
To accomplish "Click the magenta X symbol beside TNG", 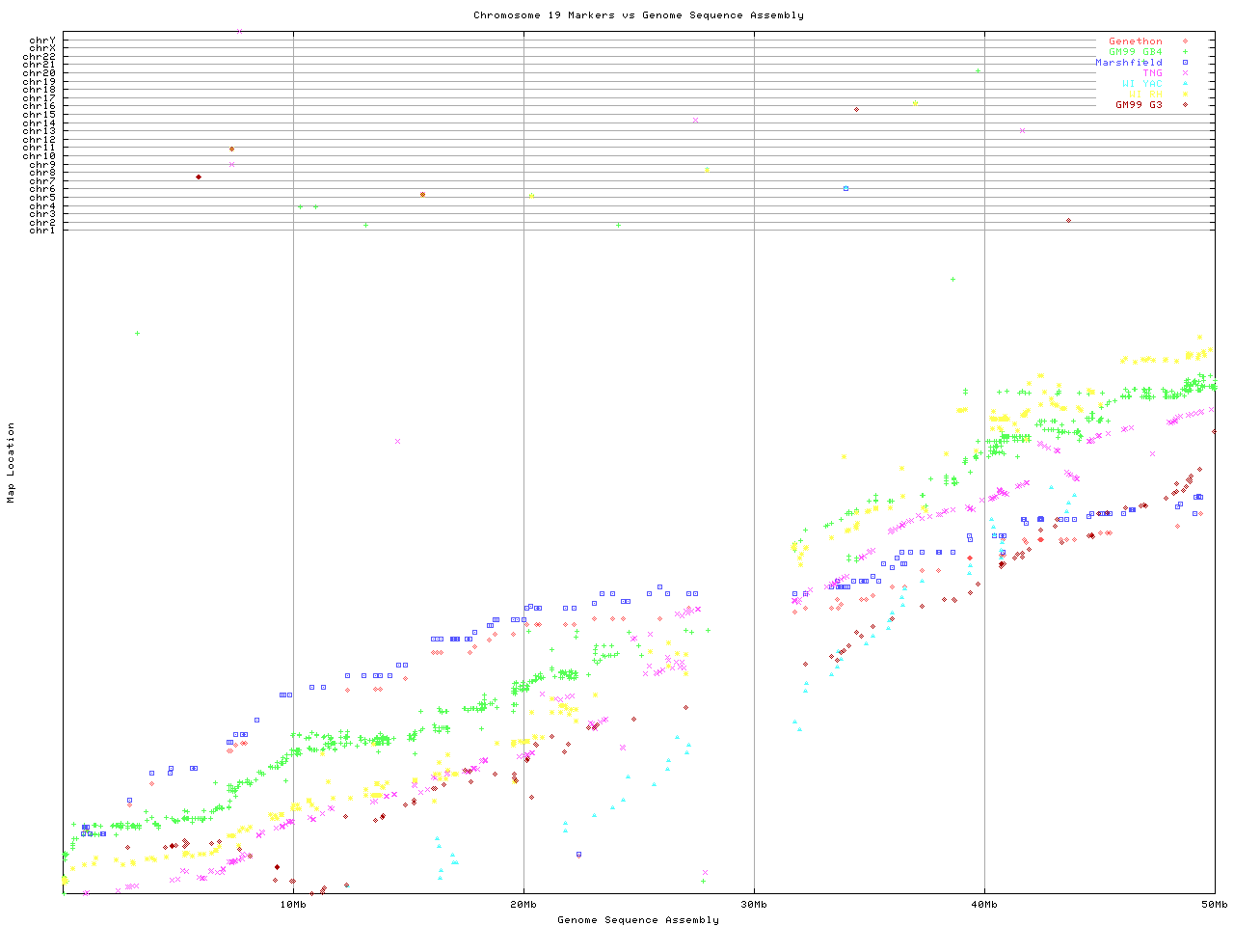I will (x=1185, y=73).
